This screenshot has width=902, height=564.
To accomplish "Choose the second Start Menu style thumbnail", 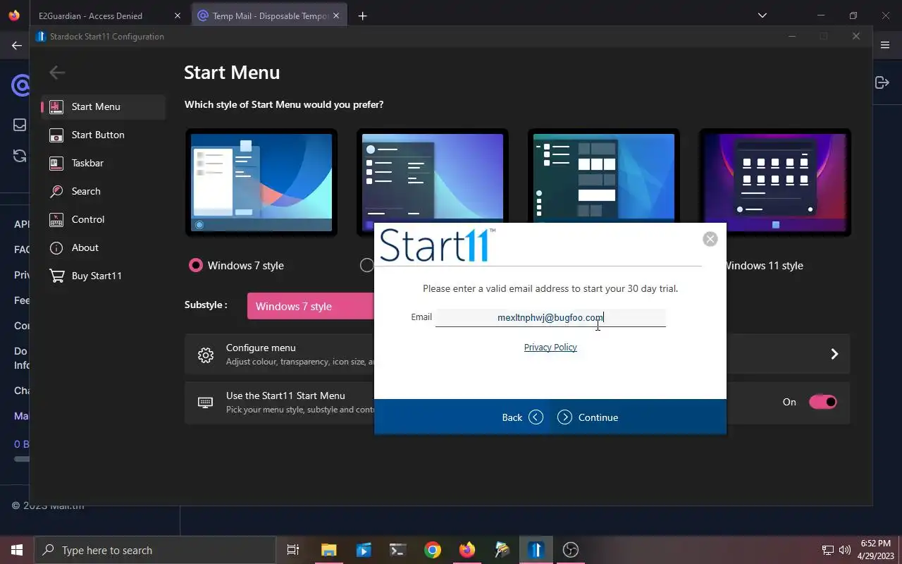I will pyautogui.click(x=432, y=176).
